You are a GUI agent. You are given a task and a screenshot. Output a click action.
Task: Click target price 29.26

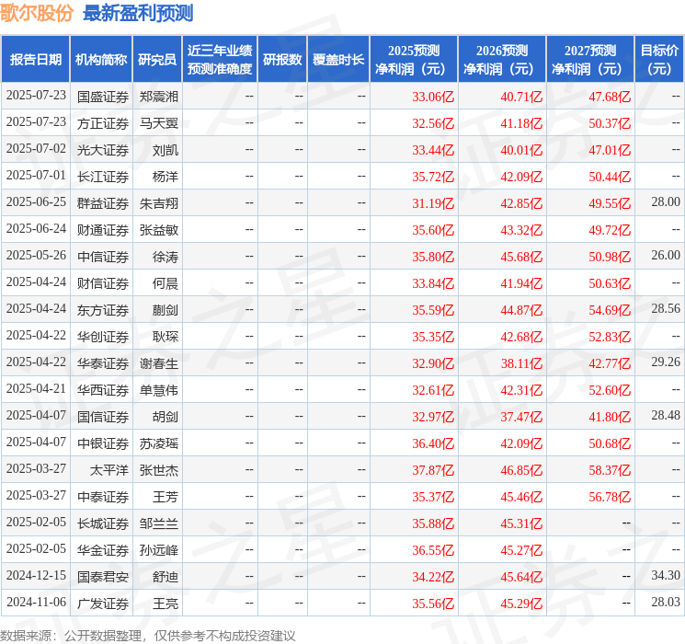click(x=666, y=362)
